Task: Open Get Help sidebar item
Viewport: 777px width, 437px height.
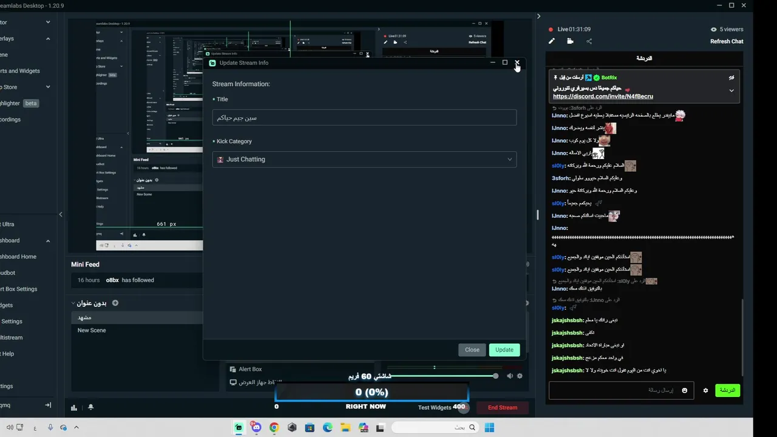Action: [7, 354]
